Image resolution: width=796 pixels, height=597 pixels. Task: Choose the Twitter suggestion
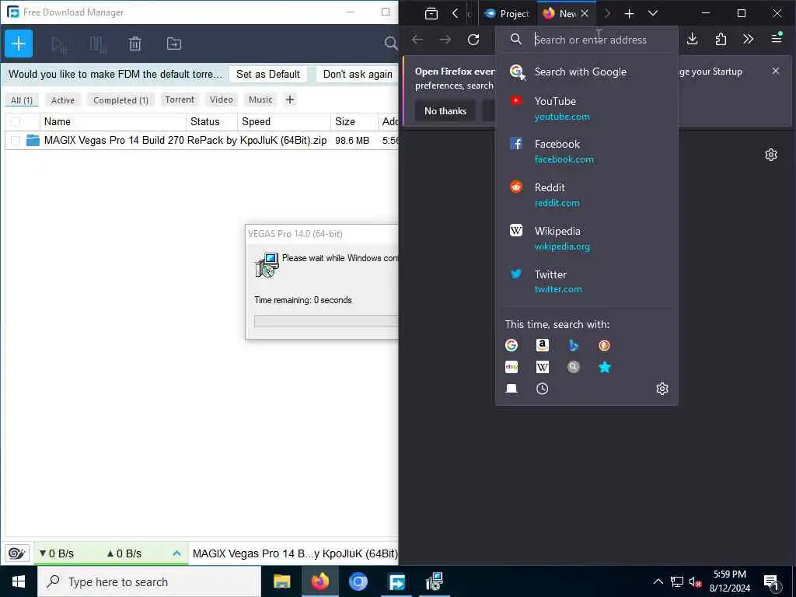click(x=586, y=281)
